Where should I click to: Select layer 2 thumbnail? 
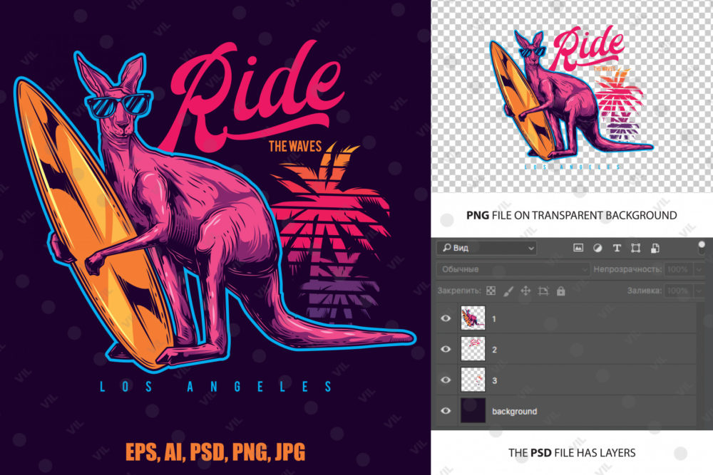pos(473,348)
